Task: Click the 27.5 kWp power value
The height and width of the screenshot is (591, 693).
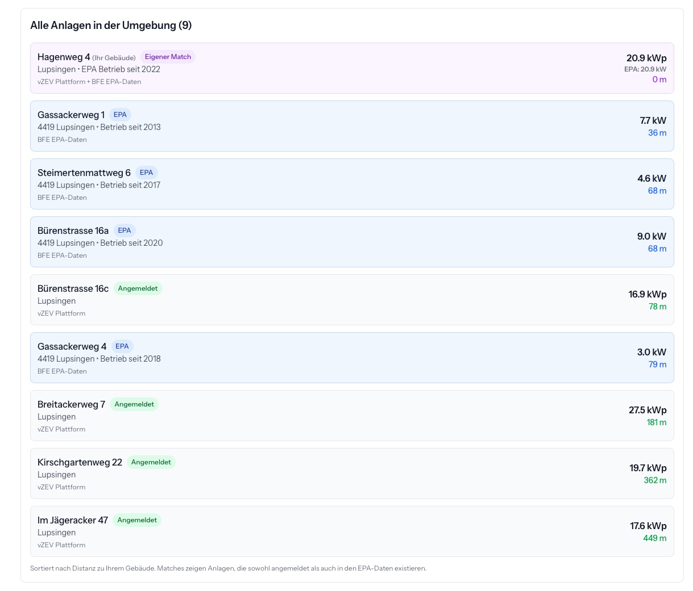Action: (x=648, y=410)
